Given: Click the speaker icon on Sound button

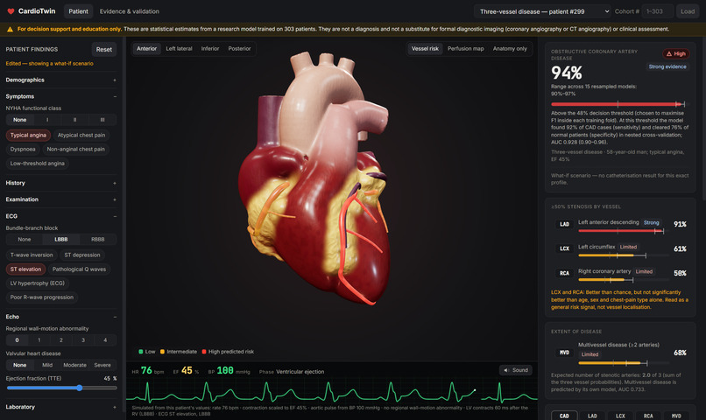Looking at the screenshot, I should 506,370.
